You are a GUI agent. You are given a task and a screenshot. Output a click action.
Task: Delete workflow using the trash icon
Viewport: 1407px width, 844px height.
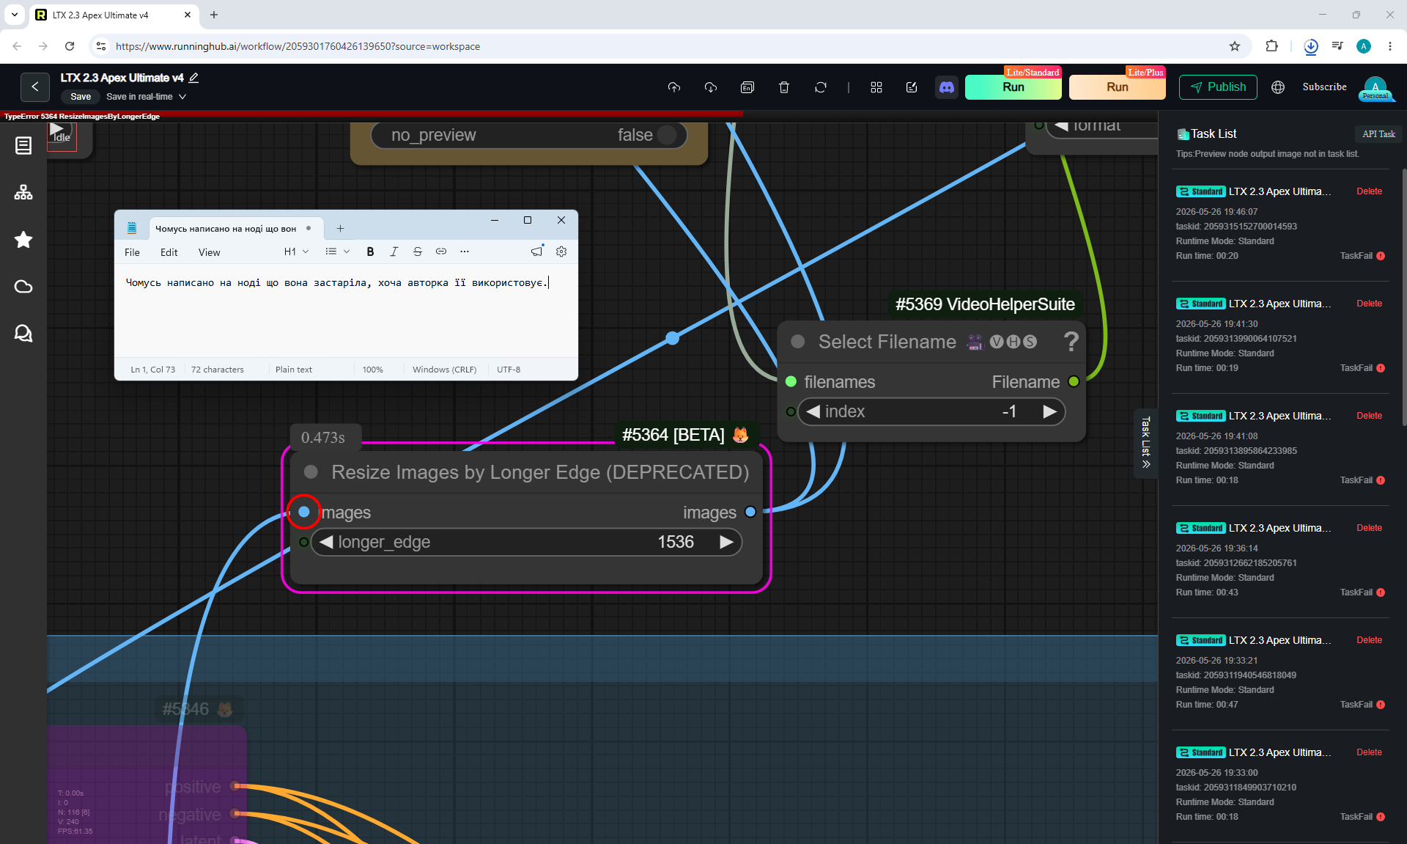(x=784, y=87)
